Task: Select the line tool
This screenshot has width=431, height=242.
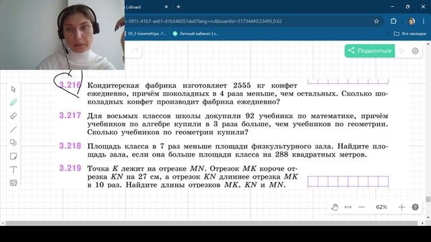Action: click(x=13, y=129)
